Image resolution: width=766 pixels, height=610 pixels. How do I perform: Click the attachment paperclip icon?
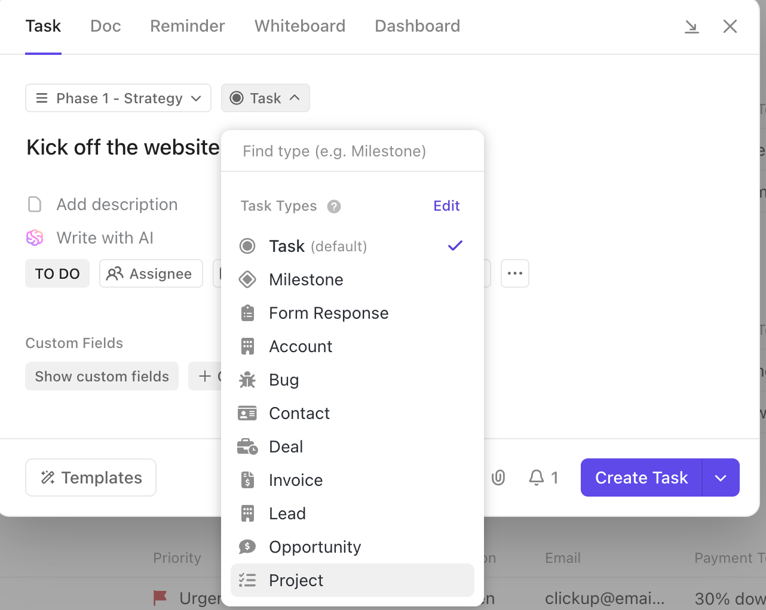(498, 477)
